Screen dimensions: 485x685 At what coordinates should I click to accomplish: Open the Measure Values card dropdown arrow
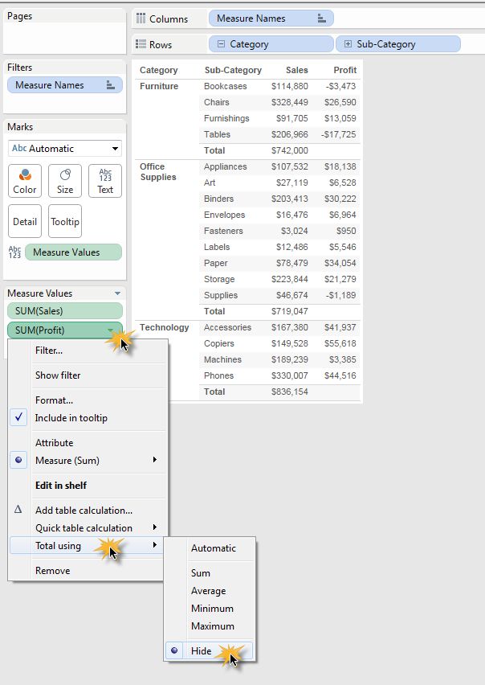click(x=117, y=293)
